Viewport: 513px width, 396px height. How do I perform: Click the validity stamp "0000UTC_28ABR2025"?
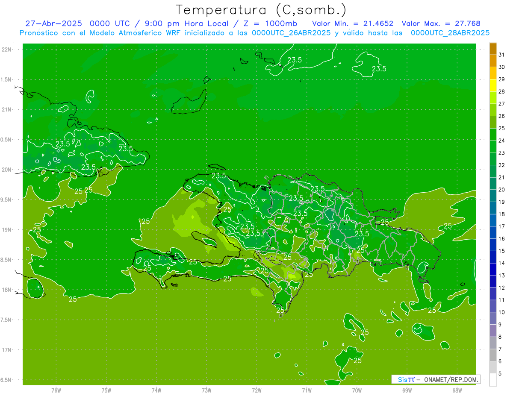(x=450, y=33)
